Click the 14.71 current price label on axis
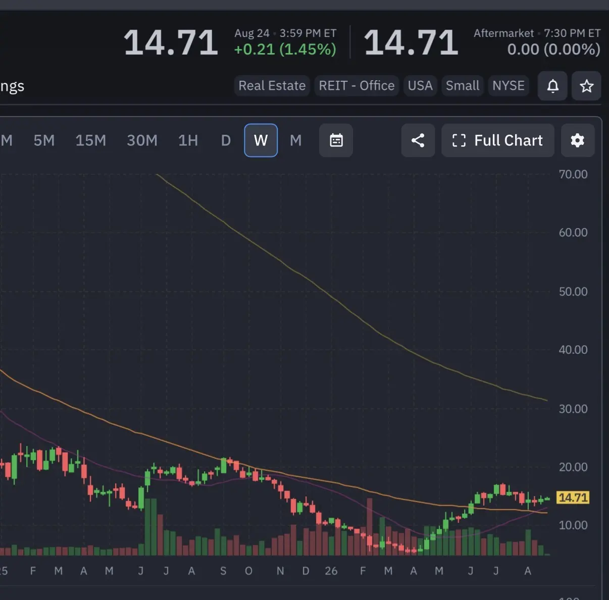 pyautogui.click(x=573, y=498)
